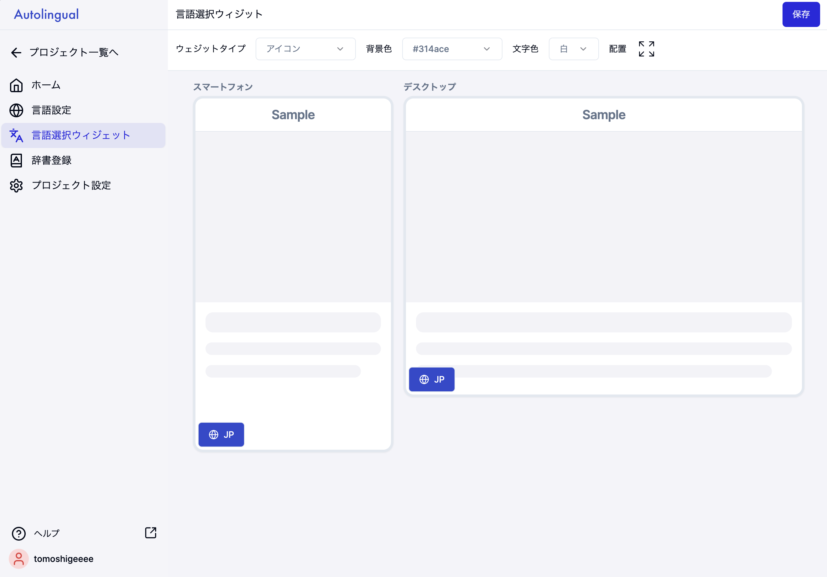827x577 pixels.
Task: Click the JP globe widget in smartphone preview
Action: click(221, 434)
